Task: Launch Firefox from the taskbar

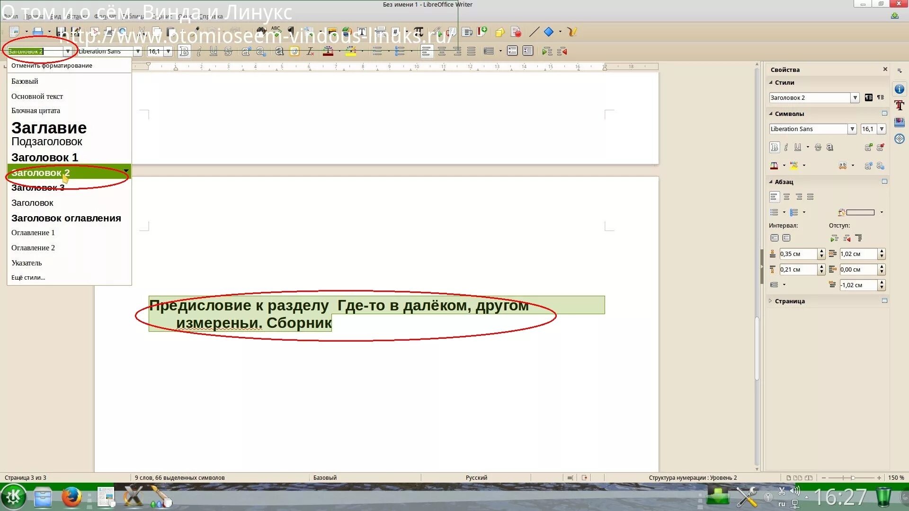Action: (71, 497)
